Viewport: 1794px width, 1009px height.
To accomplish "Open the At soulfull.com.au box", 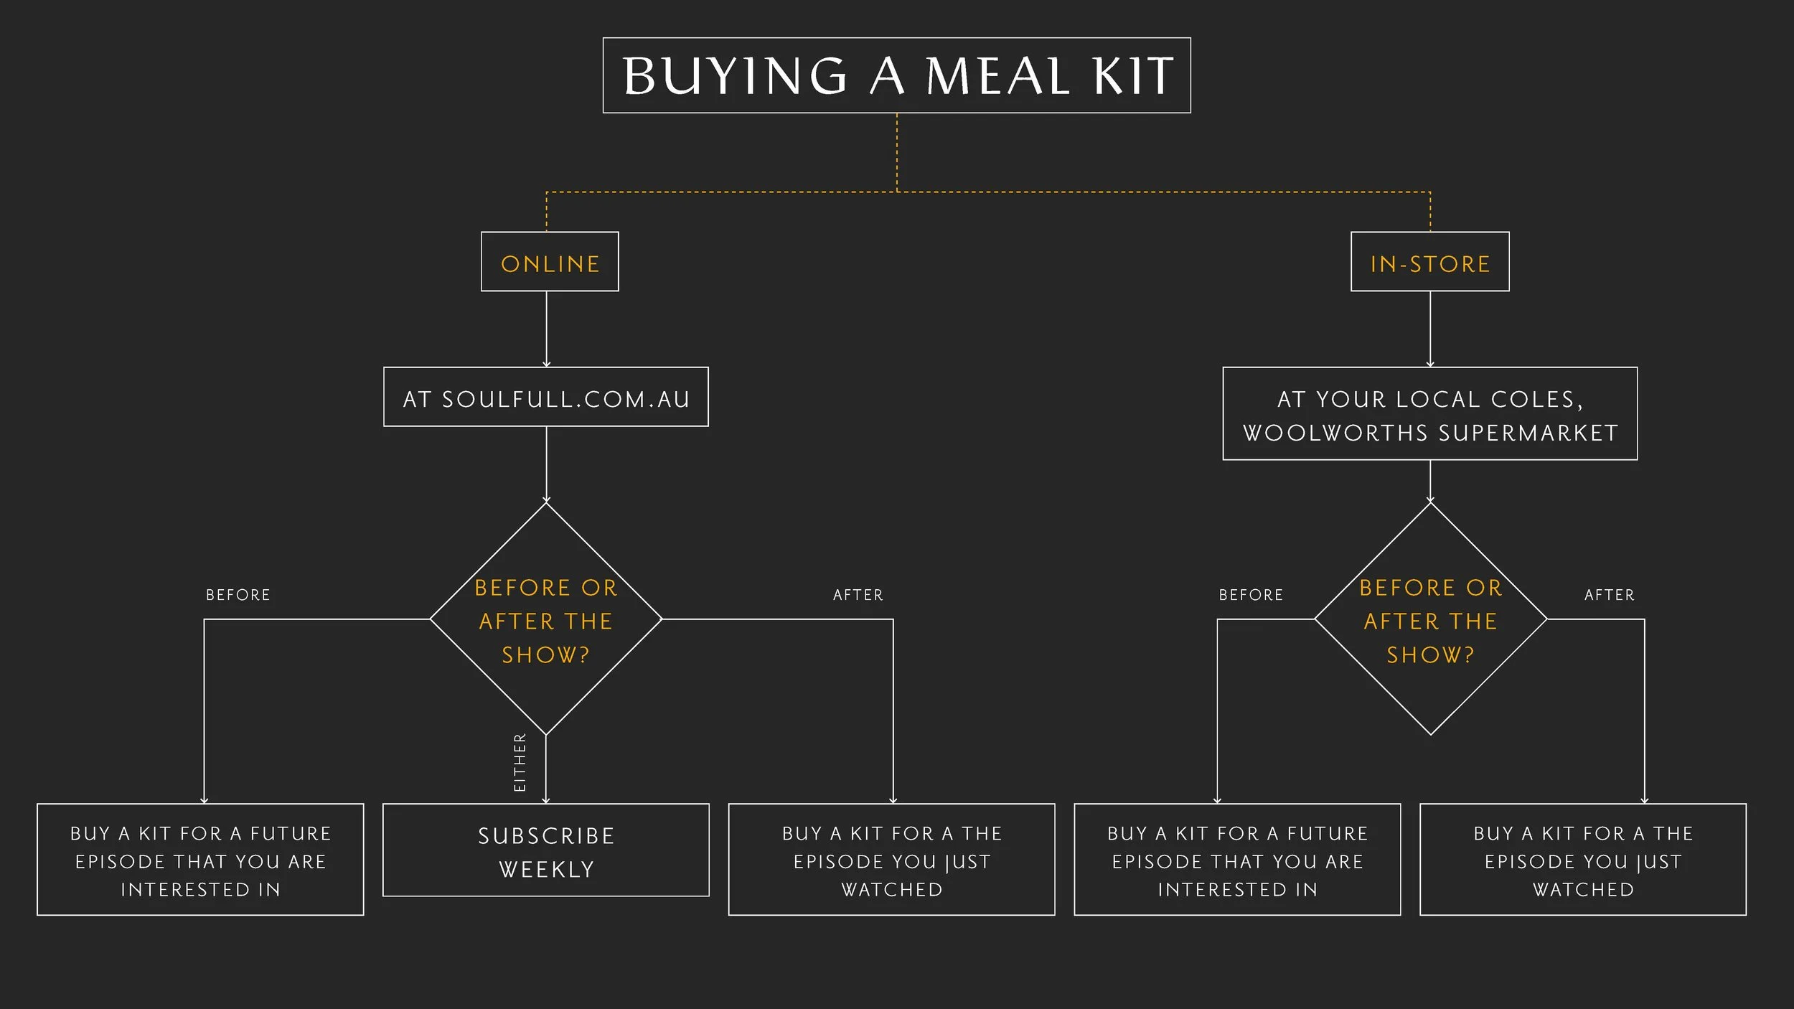I will coord(546,397).
